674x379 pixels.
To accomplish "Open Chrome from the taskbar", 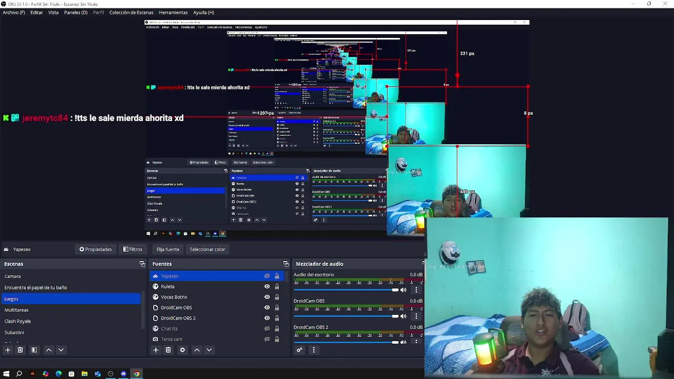I will (136, 374).
